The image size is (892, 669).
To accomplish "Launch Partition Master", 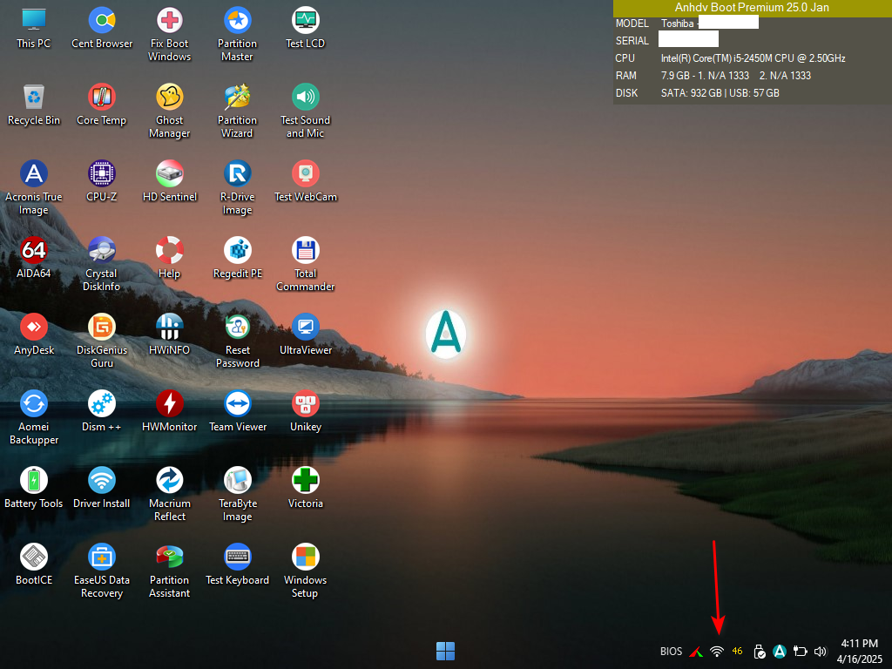I will 237,35.
